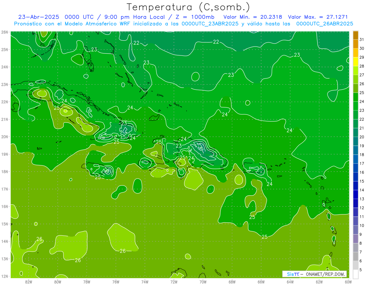This screenshot has width=370, height=286.
Task: Click the 72W longitude axis label
Action: (174, 281)
